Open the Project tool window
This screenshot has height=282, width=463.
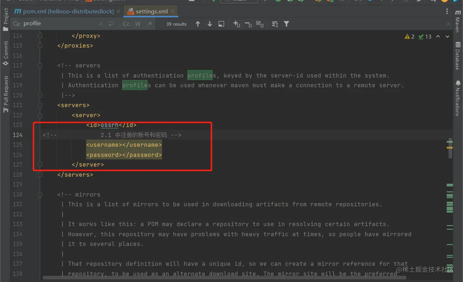[5, 20]
